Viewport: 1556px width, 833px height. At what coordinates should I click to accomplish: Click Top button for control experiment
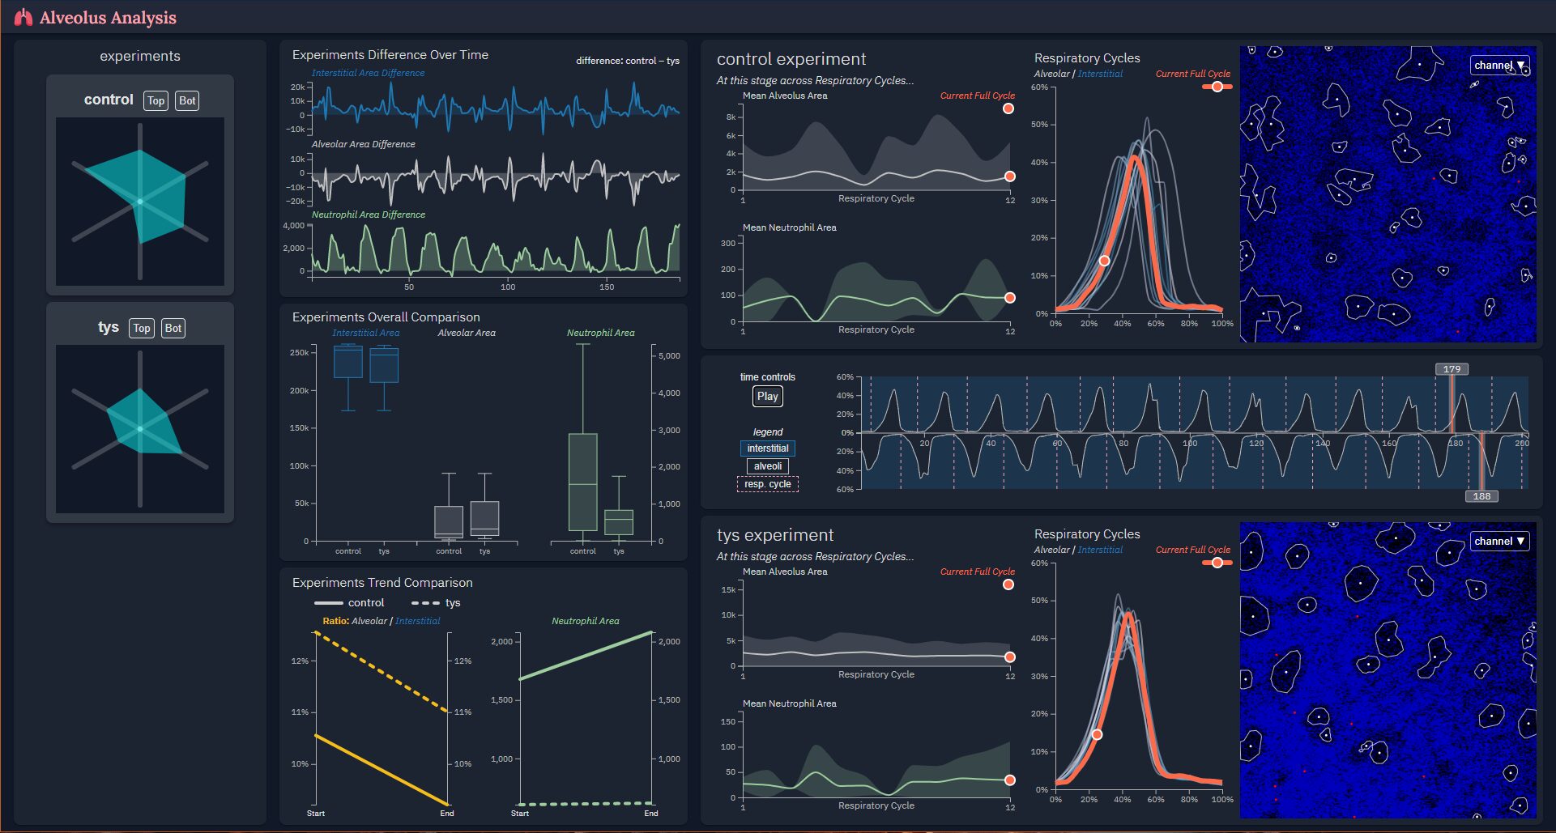click(x=156, y=100)
